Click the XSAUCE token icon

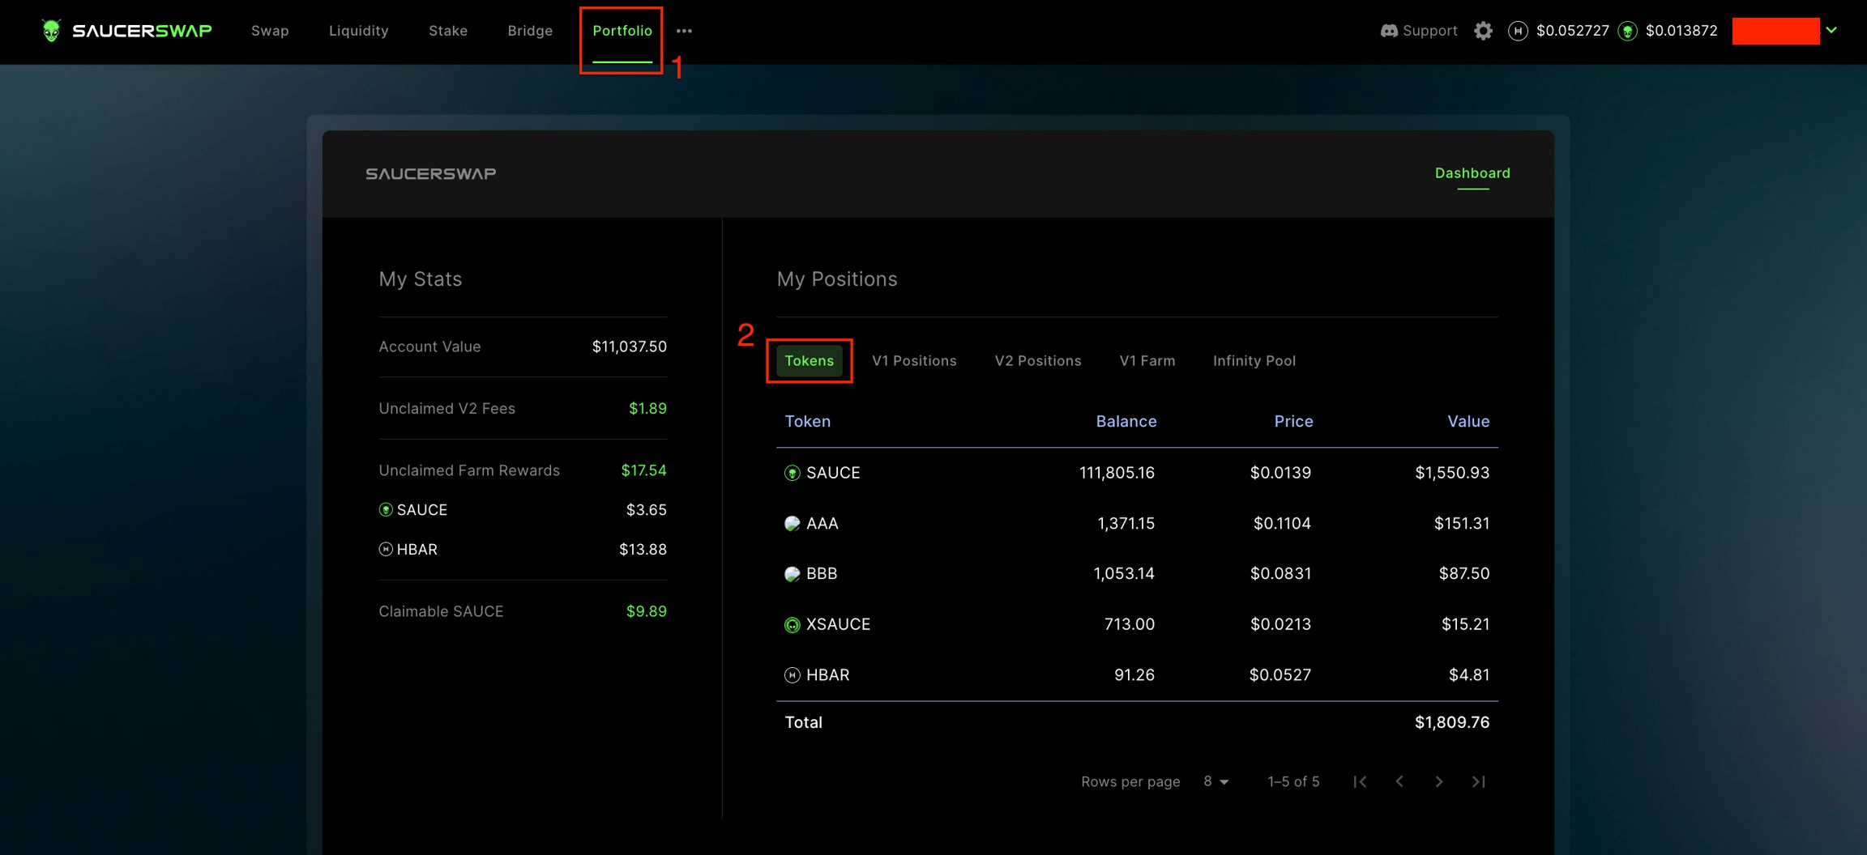click(793, 625)
